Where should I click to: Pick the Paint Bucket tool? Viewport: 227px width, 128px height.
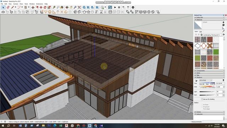(x=62, y=7)
